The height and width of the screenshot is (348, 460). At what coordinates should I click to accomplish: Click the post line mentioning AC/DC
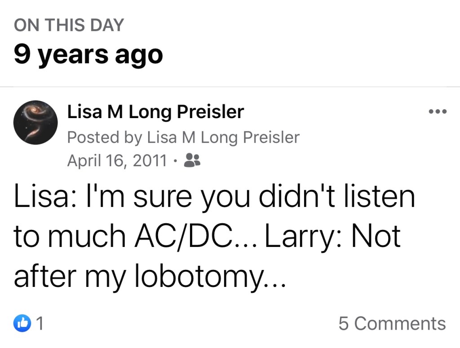207,237
